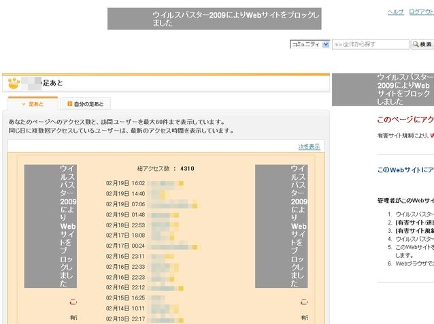Click the 管理者がこのWebサイ text
The image size is (434, 324).
(x=405, y=201)
